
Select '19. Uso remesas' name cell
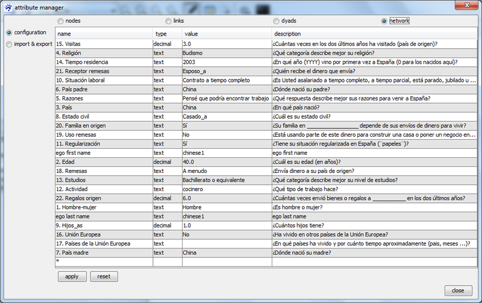click(104, 134)
